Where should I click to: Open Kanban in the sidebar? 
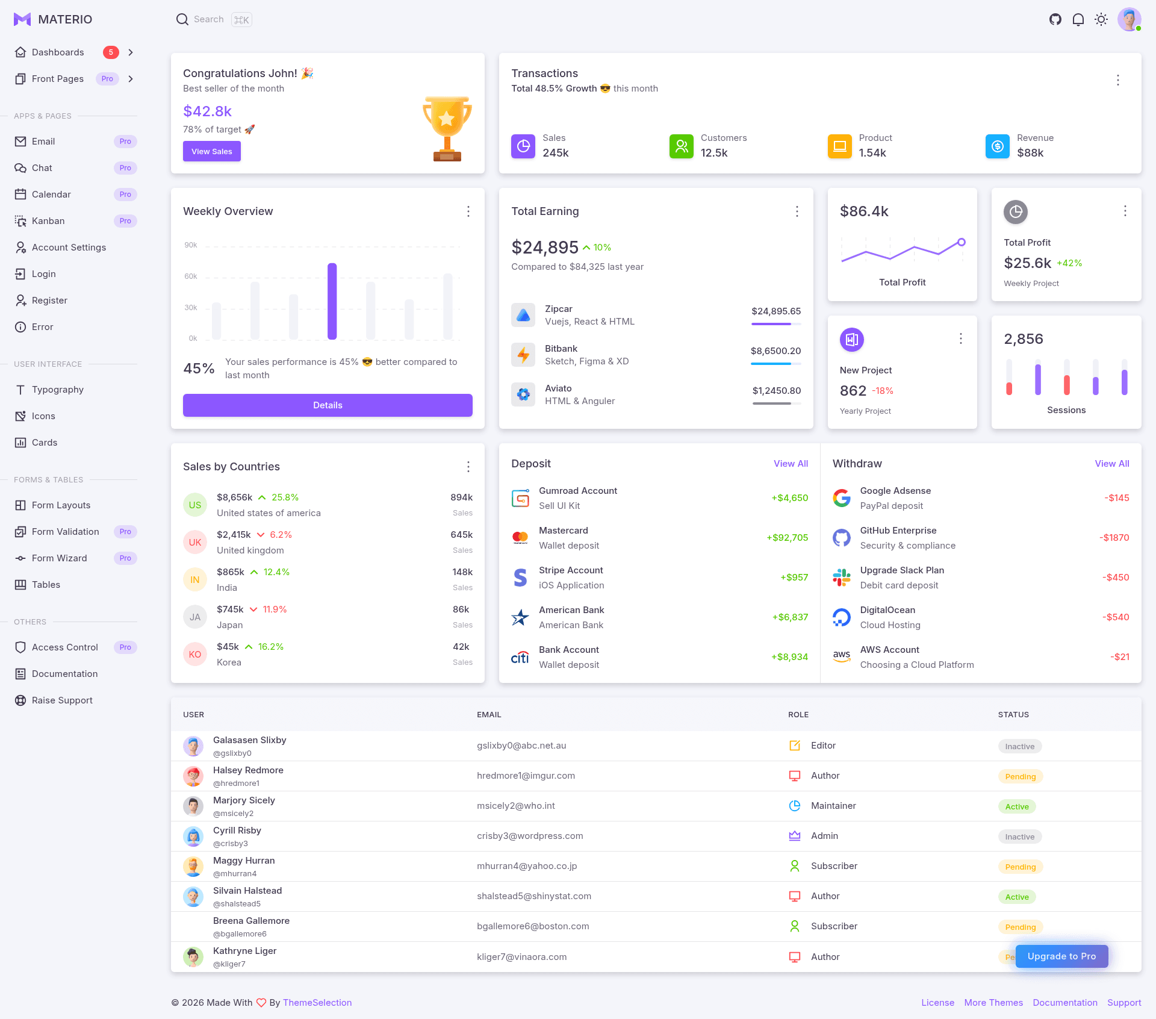tap(75, 221)
